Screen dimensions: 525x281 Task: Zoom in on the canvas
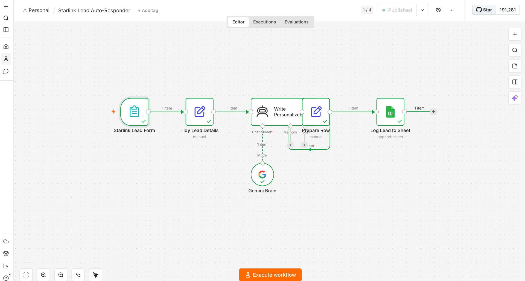click(43, 275)
